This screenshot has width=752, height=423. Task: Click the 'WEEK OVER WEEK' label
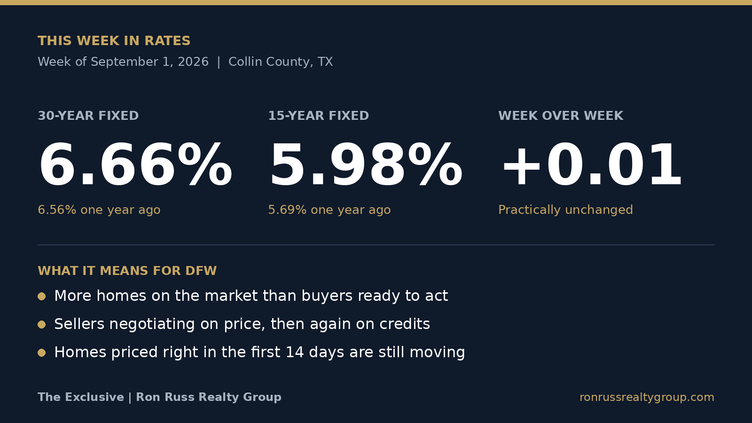click(561, 116)
